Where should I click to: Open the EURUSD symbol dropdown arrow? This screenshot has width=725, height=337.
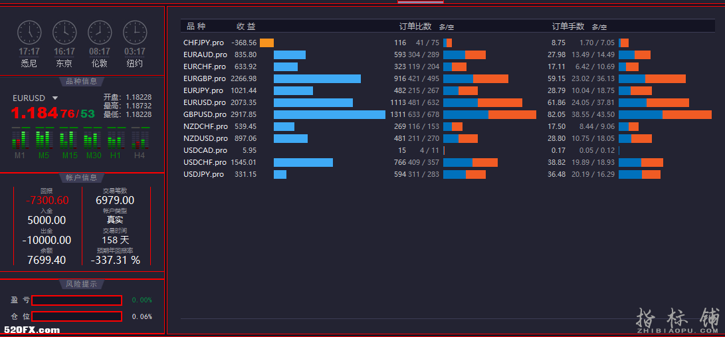[x=55, y=98]
